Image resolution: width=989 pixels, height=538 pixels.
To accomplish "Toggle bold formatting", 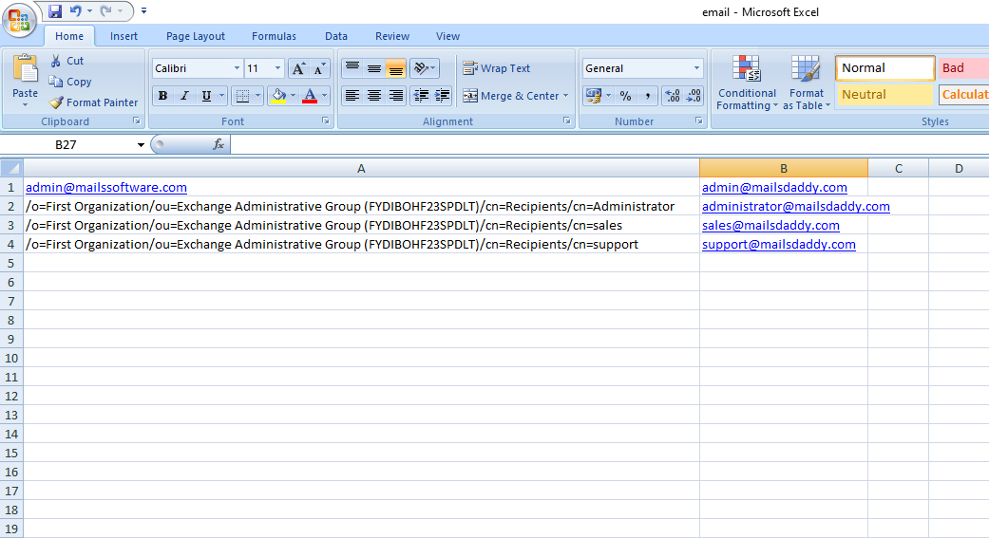I will click(162, 96).
